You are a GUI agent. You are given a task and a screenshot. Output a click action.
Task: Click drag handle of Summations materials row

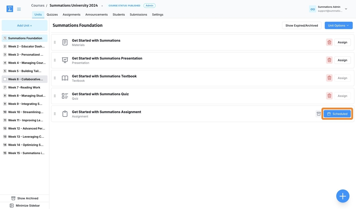(x=55, y=42)
